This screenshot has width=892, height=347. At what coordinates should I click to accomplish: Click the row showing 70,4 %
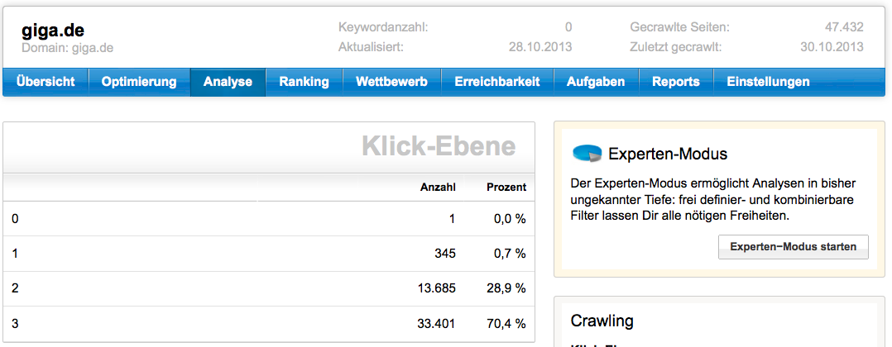pos(269,323)
